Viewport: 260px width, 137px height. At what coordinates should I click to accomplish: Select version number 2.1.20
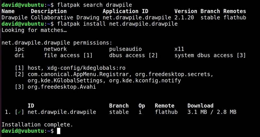click(184, 18)
